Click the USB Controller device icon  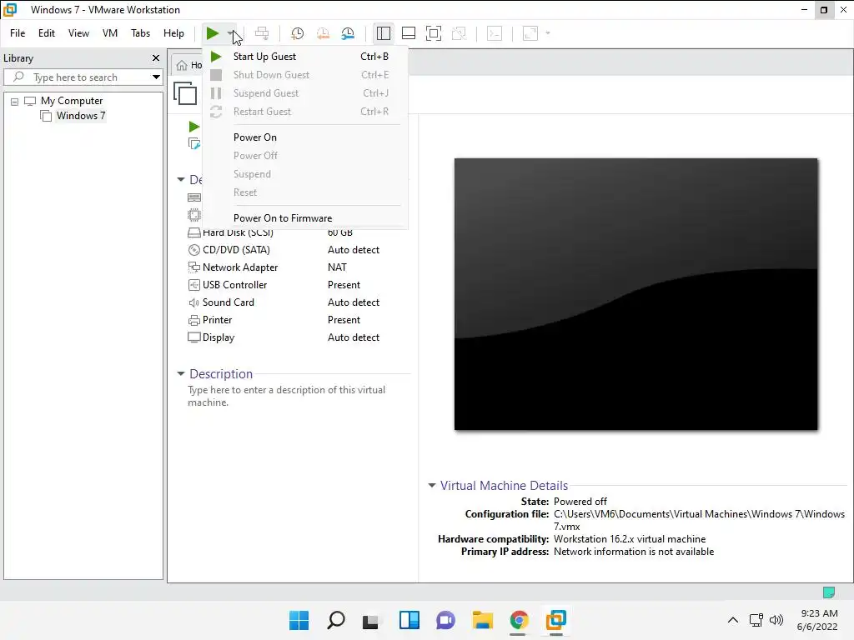[x=193, y=285]
